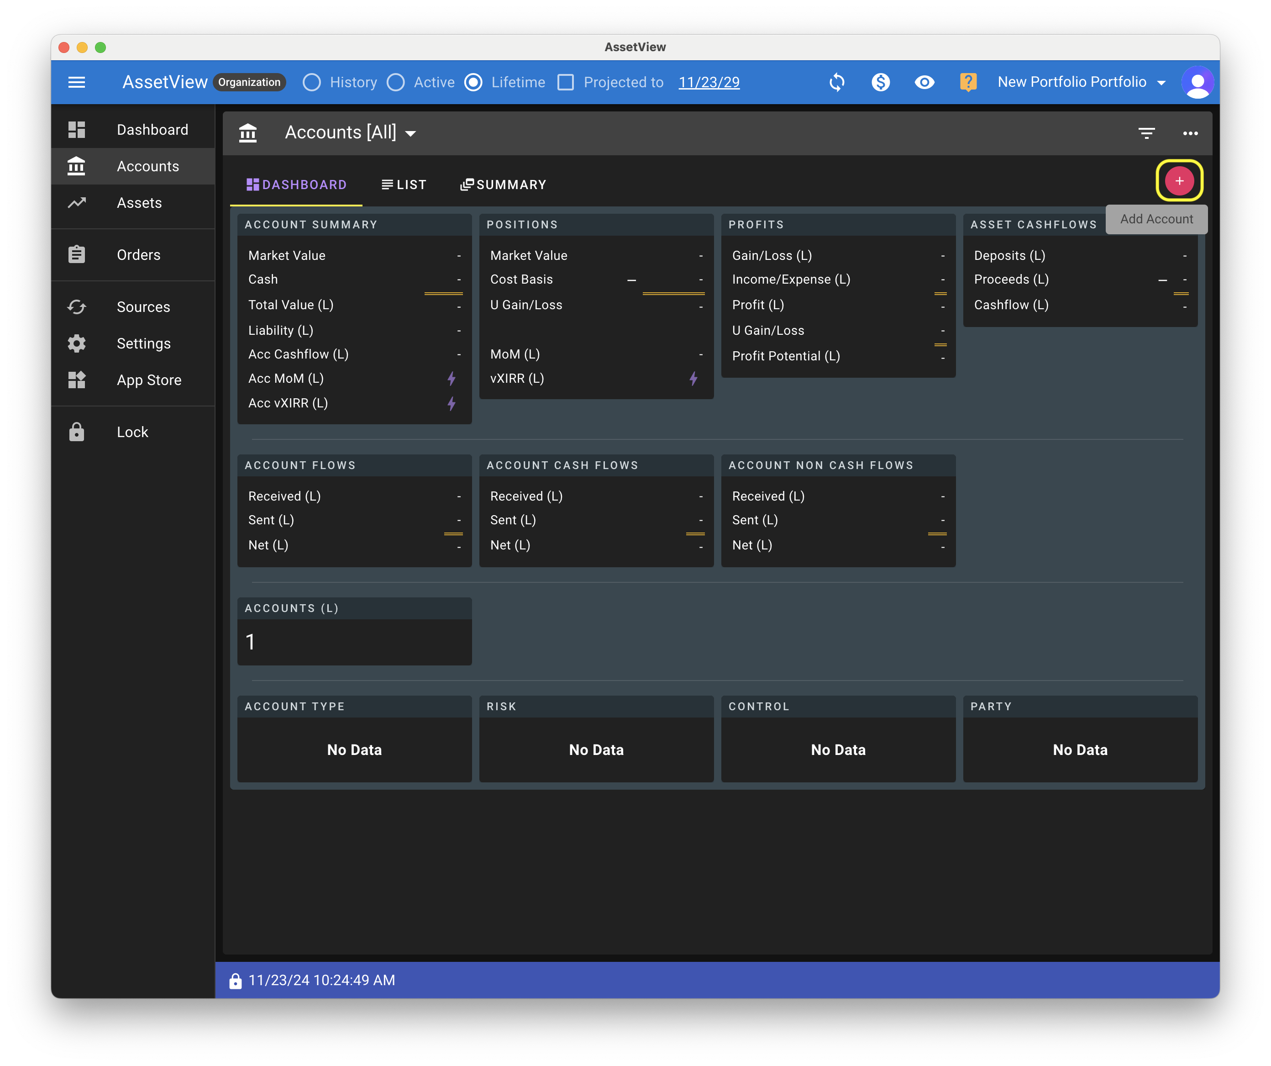Click the refresh sync icon in header
1271x1066 pixels.
pyautogui.click(x=836, y=82)
